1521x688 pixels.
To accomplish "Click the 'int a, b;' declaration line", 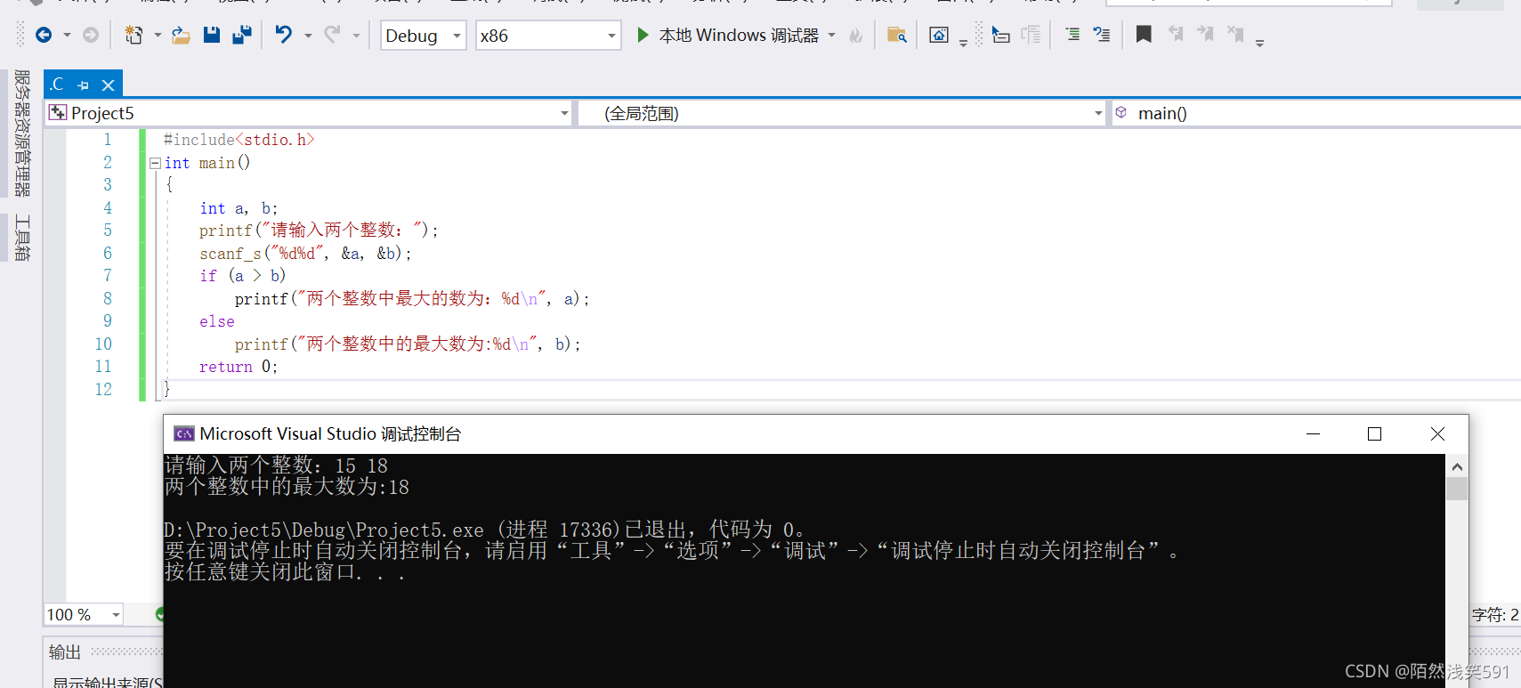I will [239, 208].
